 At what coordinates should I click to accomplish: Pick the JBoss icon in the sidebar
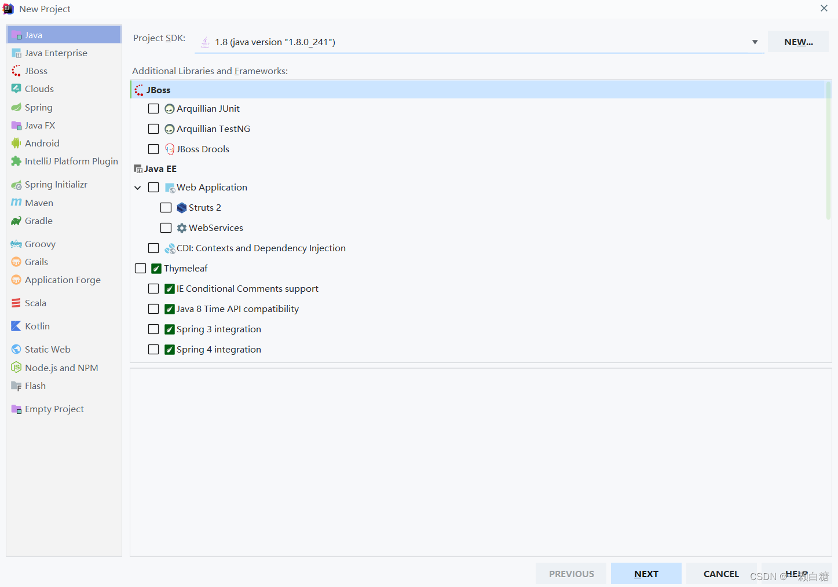pos(16,71)
